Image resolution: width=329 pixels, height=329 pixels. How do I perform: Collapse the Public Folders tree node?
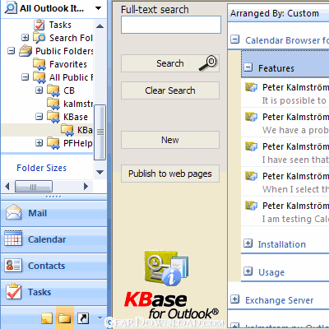pyautogui.click(x=11, y=51)
